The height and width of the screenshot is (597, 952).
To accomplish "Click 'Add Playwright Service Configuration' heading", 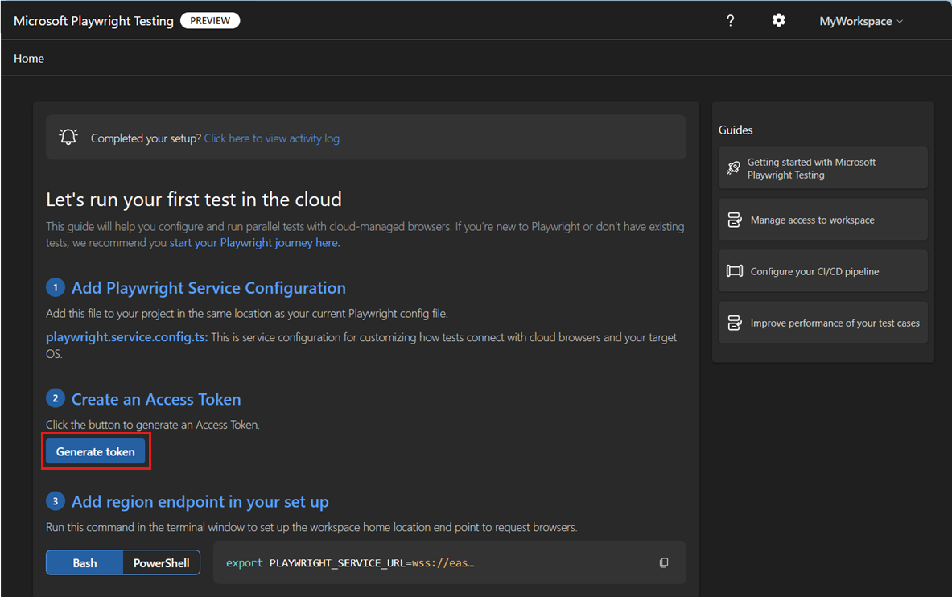I will 208,288.
